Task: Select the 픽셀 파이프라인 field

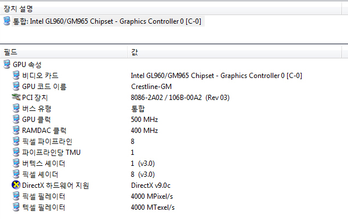Action: (47, 142)
